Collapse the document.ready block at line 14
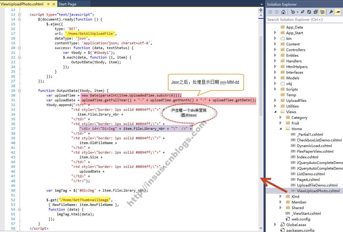This screenshot has width=343, height=232. coord(19,20)
